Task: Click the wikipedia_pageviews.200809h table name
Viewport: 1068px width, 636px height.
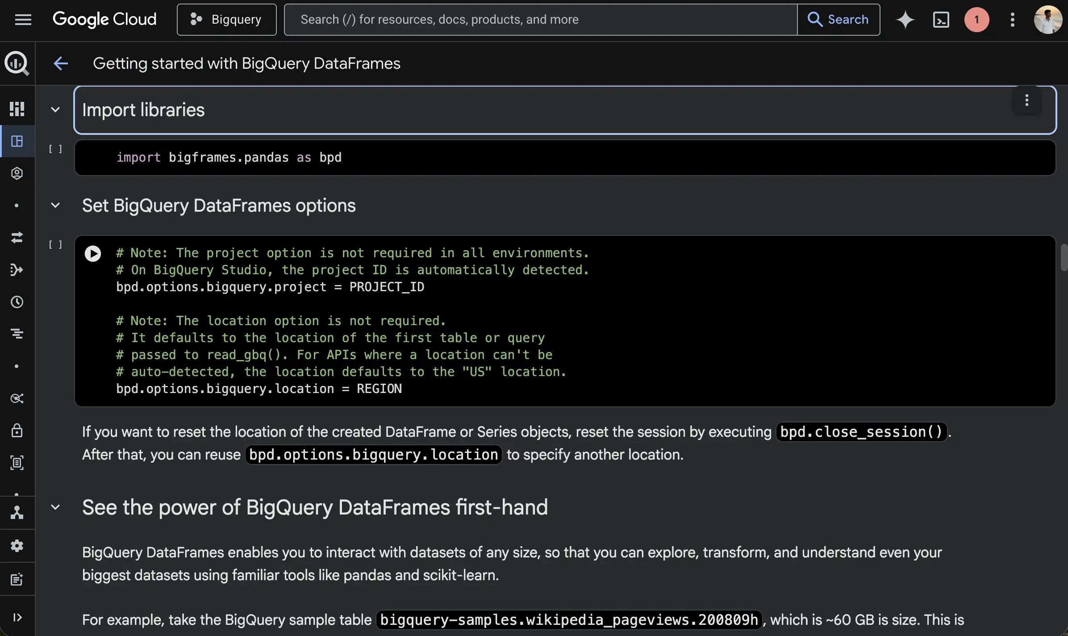Action: pos(569,620)
